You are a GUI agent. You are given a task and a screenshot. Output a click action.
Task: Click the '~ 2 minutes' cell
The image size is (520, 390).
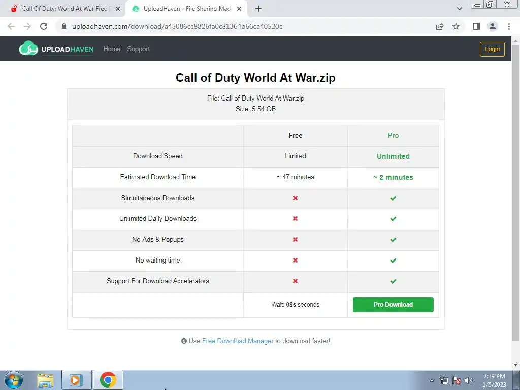(x=393, y=177)
